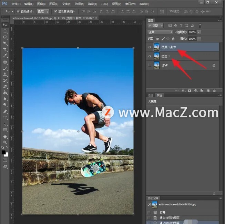Hide the 图层 1 副本 layer
Image resolution: width=225 pixels, height=224 pixels.
pos(150,47)
